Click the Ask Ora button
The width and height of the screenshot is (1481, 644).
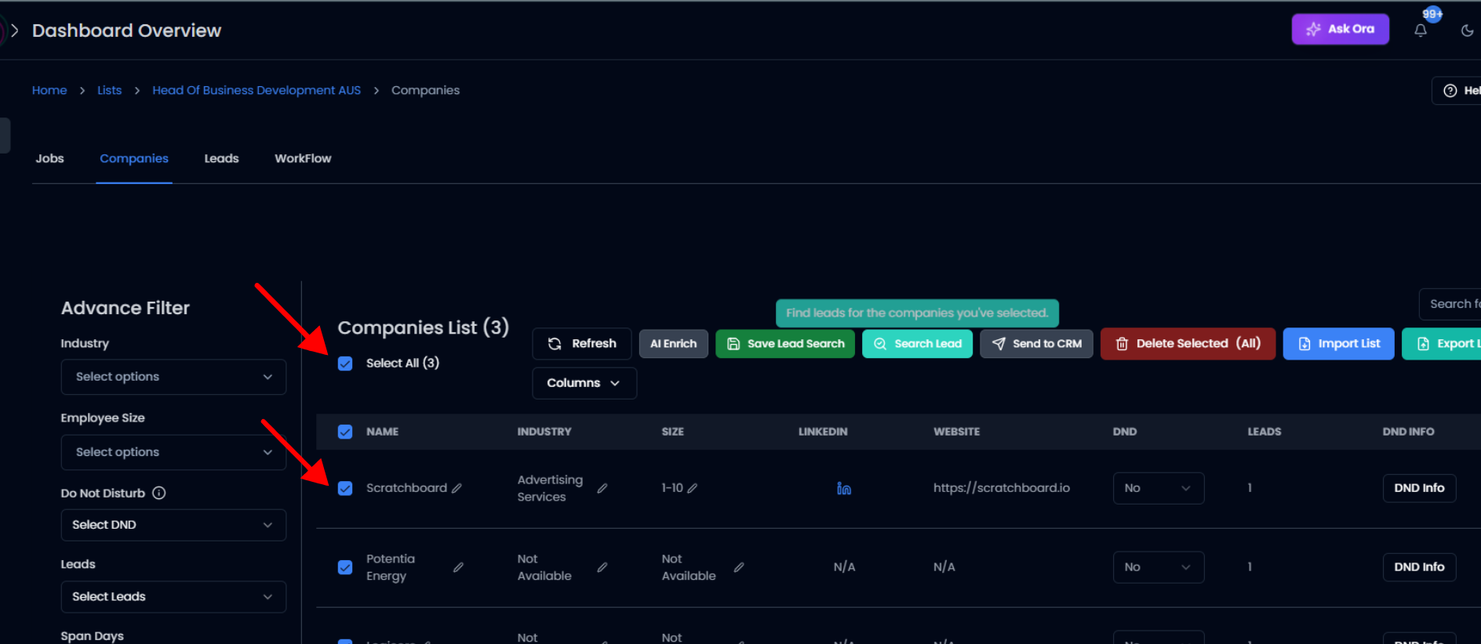(x=1340, y=29)
